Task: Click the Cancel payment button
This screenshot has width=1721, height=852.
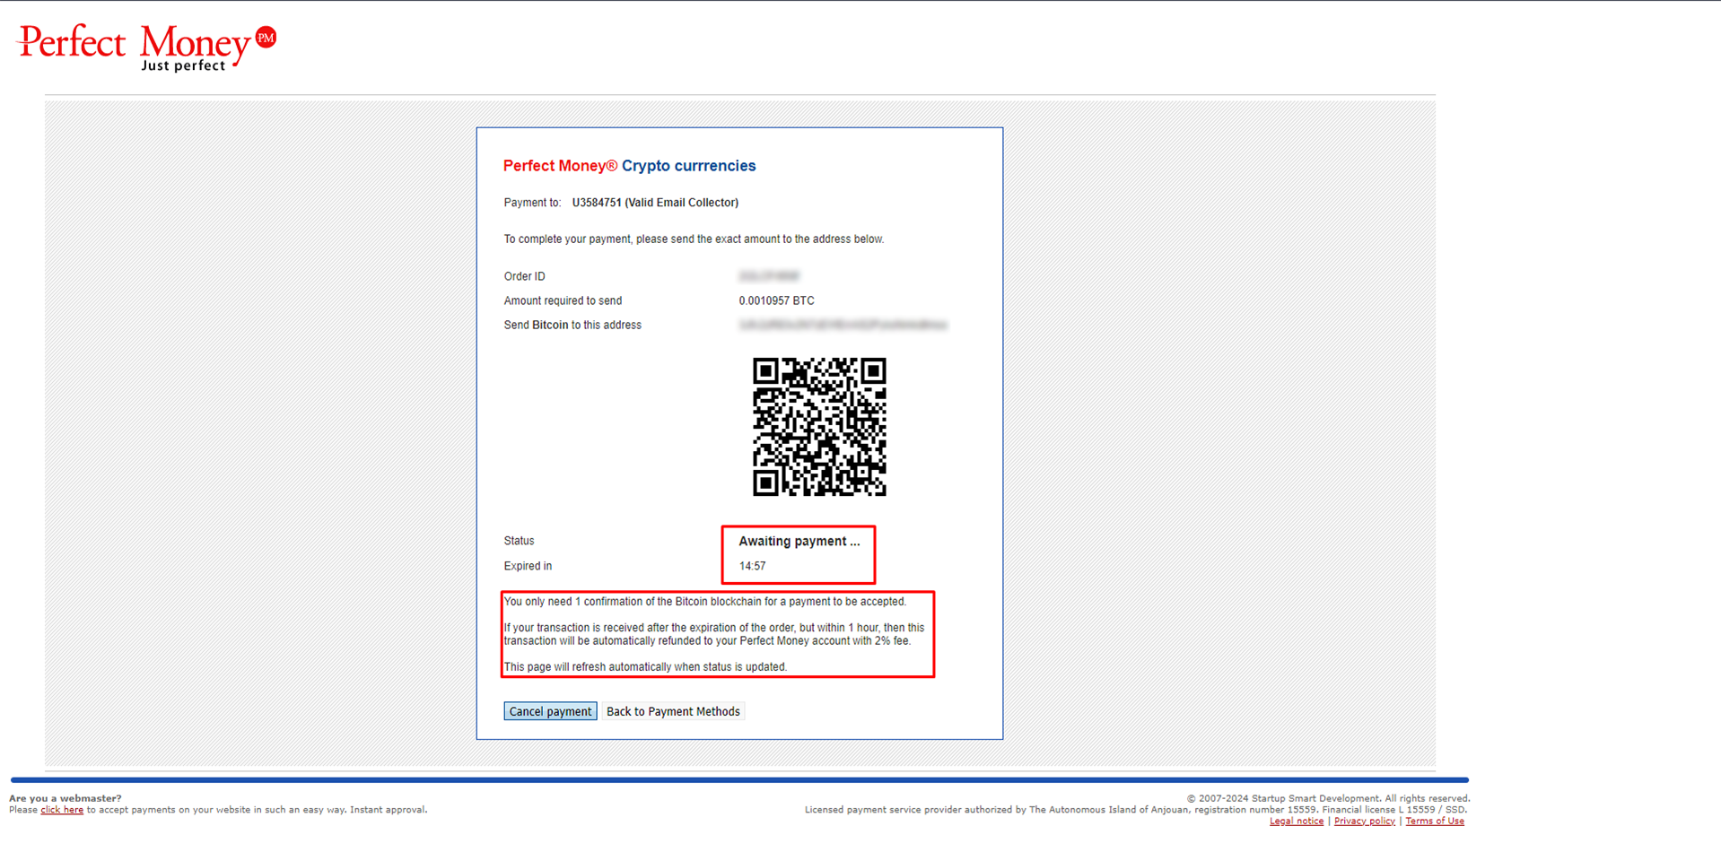Action: tap(550, 711)
